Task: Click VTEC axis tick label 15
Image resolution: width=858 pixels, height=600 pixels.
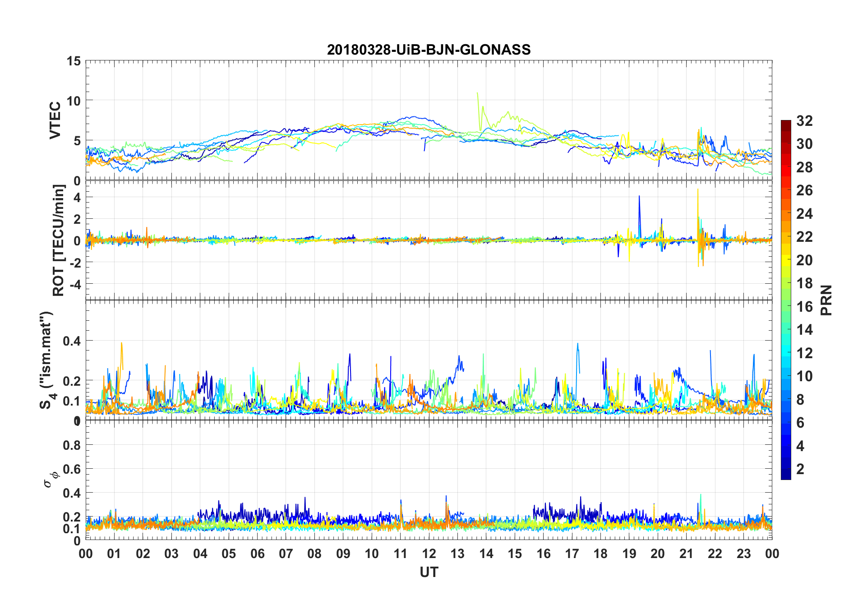Action: point(74,61)
